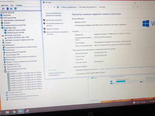Click the up arrow in System window
Screen dimensions: 155x116
tap(54, 7)
